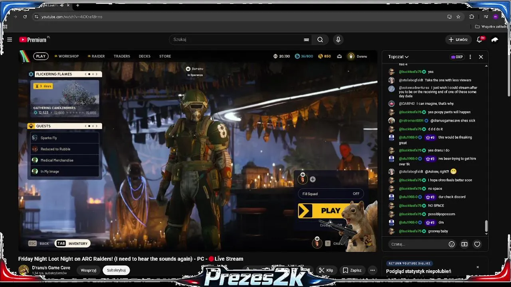The image size is (511, 287).
Task: Open the browser extensions puzzle icon
Action: coord(471,17)
